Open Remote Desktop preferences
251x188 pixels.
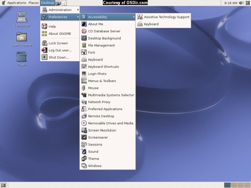[x=108, y=116]
